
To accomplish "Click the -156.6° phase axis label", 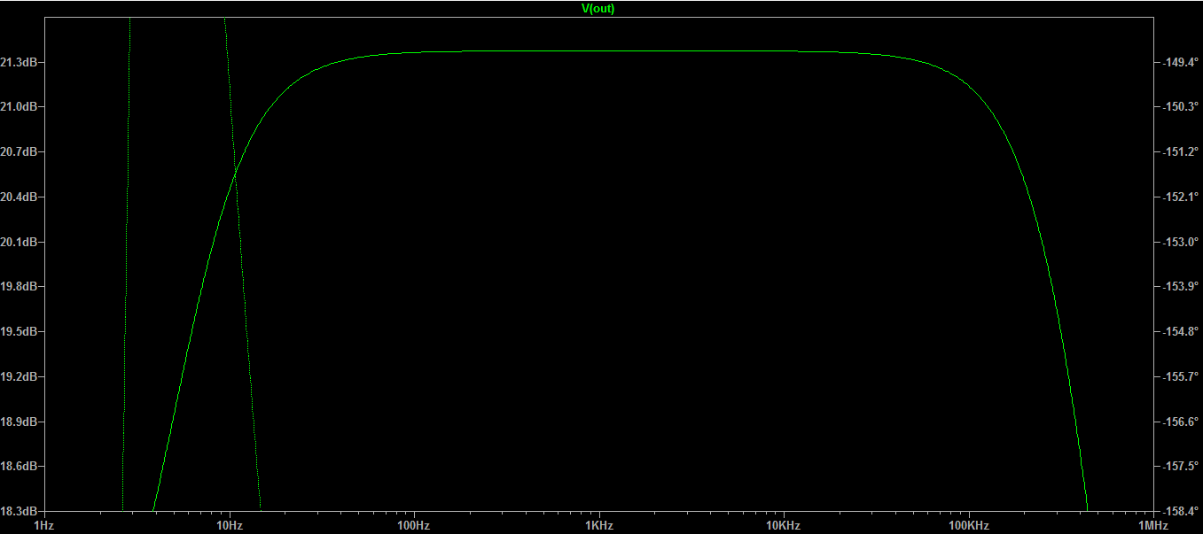I will coord(1181,422).
